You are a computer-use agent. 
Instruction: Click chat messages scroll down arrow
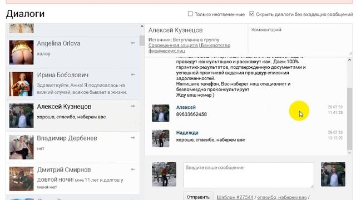point(350,153)
